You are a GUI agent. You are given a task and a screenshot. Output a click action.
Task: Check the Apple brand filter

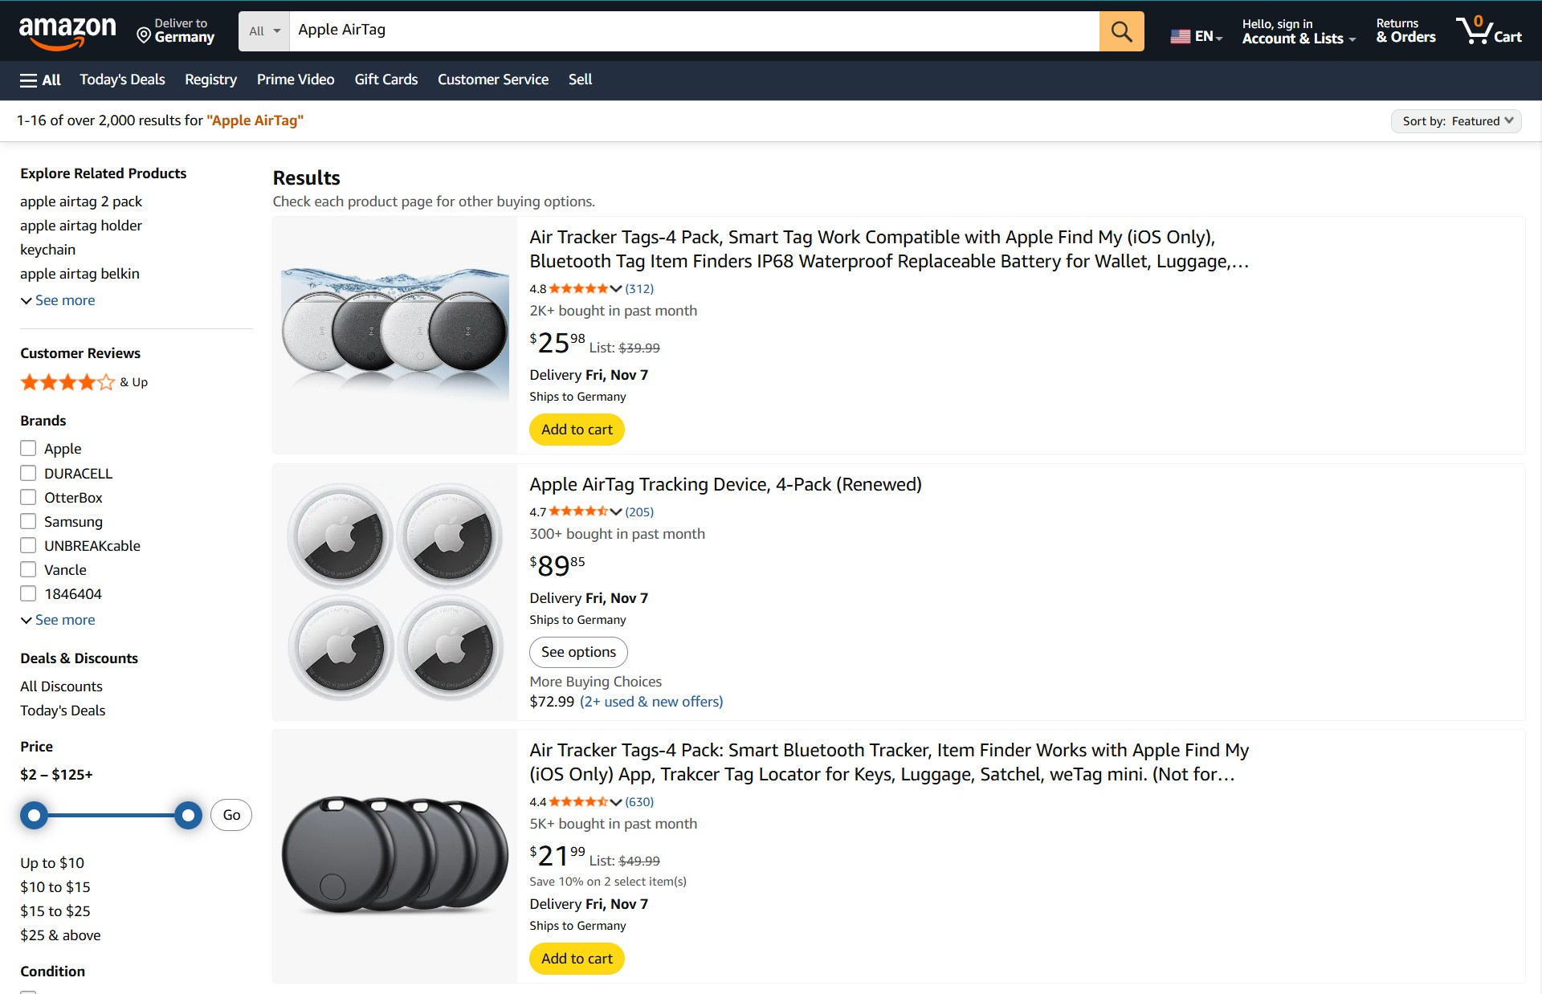28,448
